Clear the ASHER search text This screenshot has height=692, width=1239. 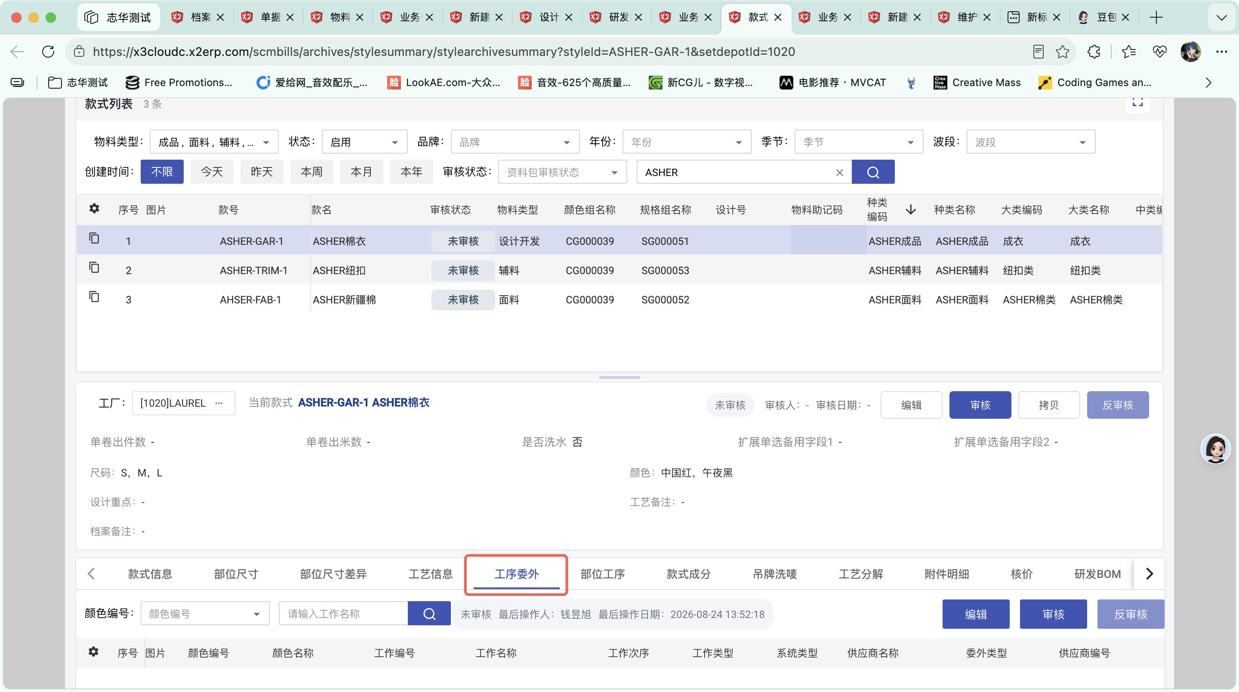click(x=840, y=172)
